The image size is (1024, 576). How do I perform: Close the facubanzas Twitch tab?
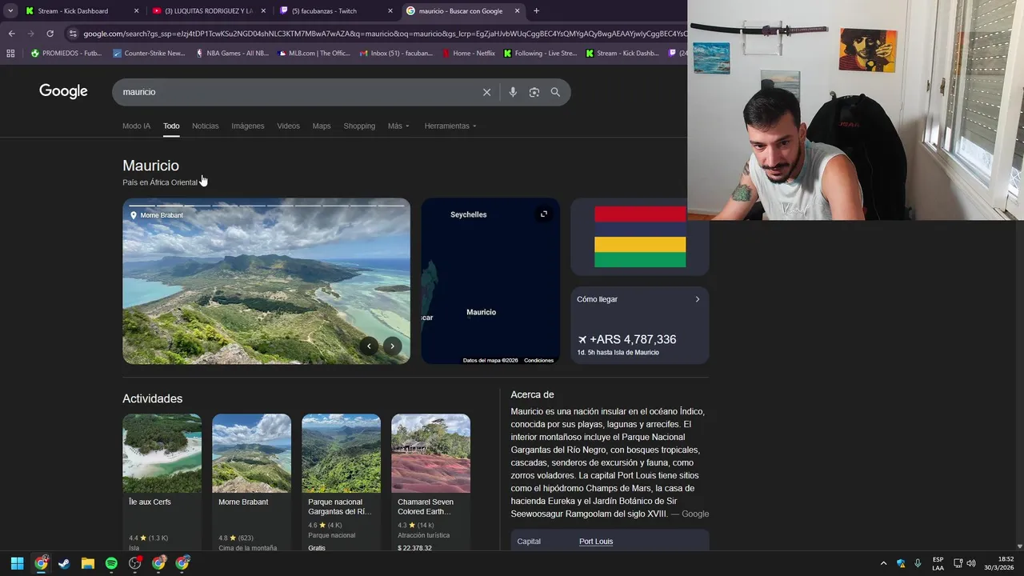pyautogui.click(x=390, y=10)
